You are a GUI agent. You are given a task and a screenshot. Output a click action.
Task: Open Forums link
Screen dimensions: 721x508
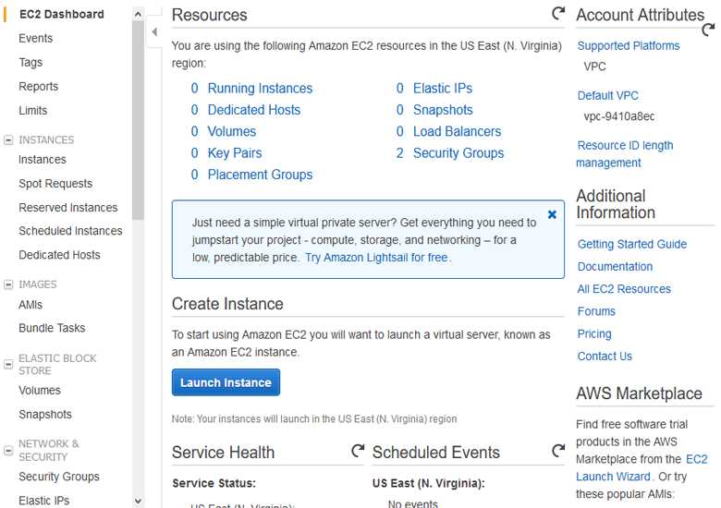596,311
